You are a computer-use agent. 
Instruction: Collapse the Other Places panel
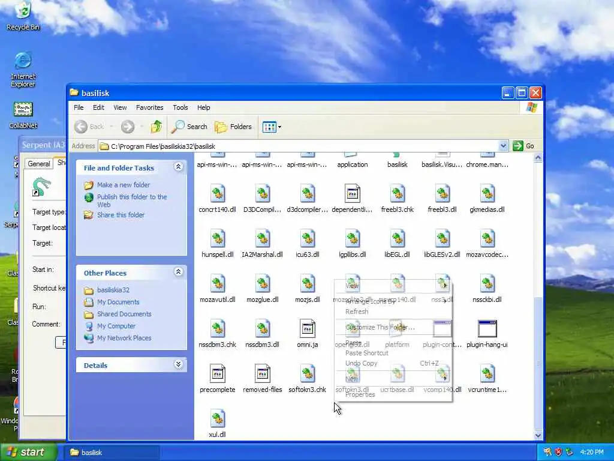178,272
